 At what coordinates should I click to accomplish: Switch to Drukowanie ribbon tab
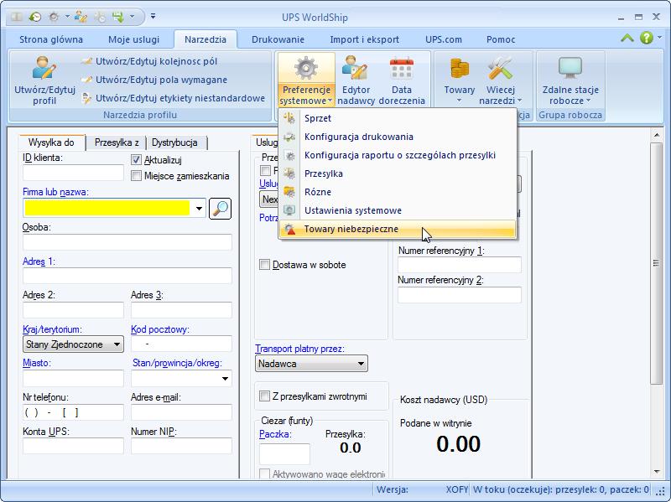[x=278, y=39]
